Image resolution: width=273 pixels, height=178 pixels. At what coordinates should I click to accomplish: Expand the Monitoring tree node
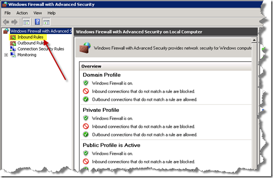(6, 55)
